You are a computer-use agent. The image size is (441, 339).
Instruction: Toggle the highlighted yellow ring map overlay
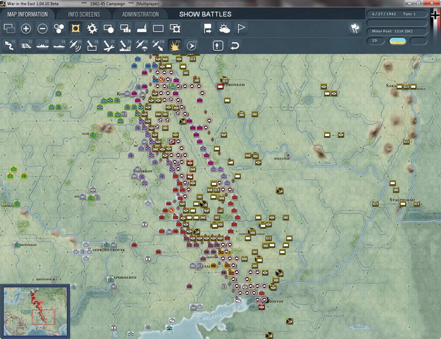click(x=75, y=28)
